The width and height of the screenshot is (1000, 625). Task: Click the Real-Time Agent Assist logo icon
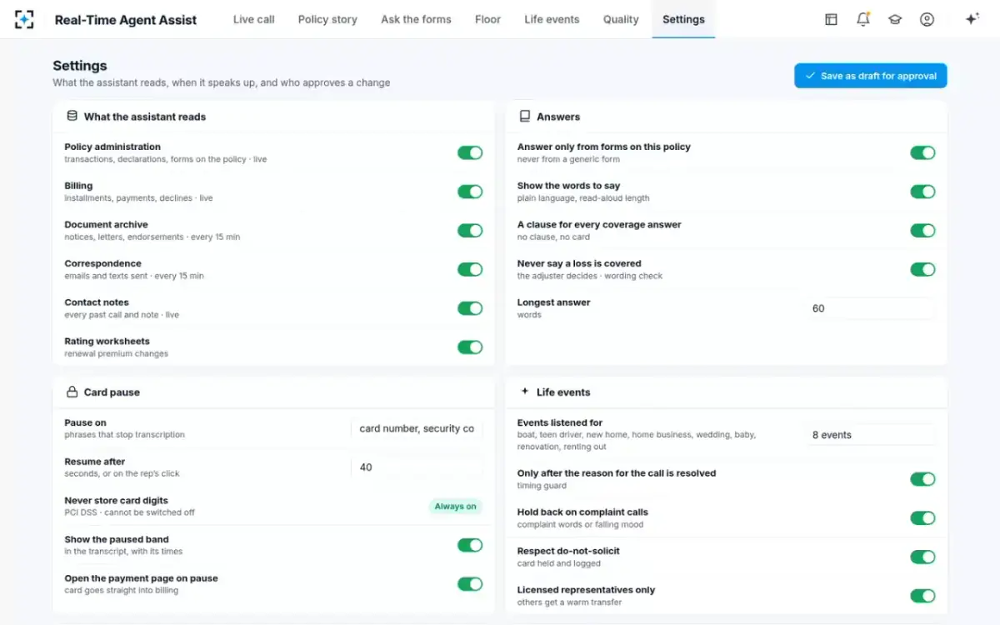[x=25, y=19]
